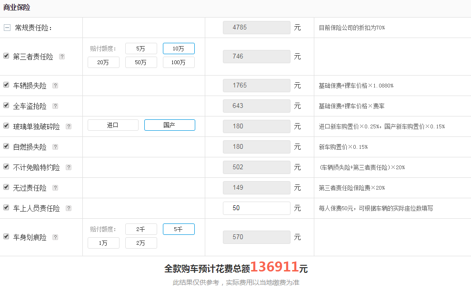The width and height of the screenshot is (471, 290).
Task: Uncheck the 不计免赔特约险 checkbox
Action: pos(6,166)
